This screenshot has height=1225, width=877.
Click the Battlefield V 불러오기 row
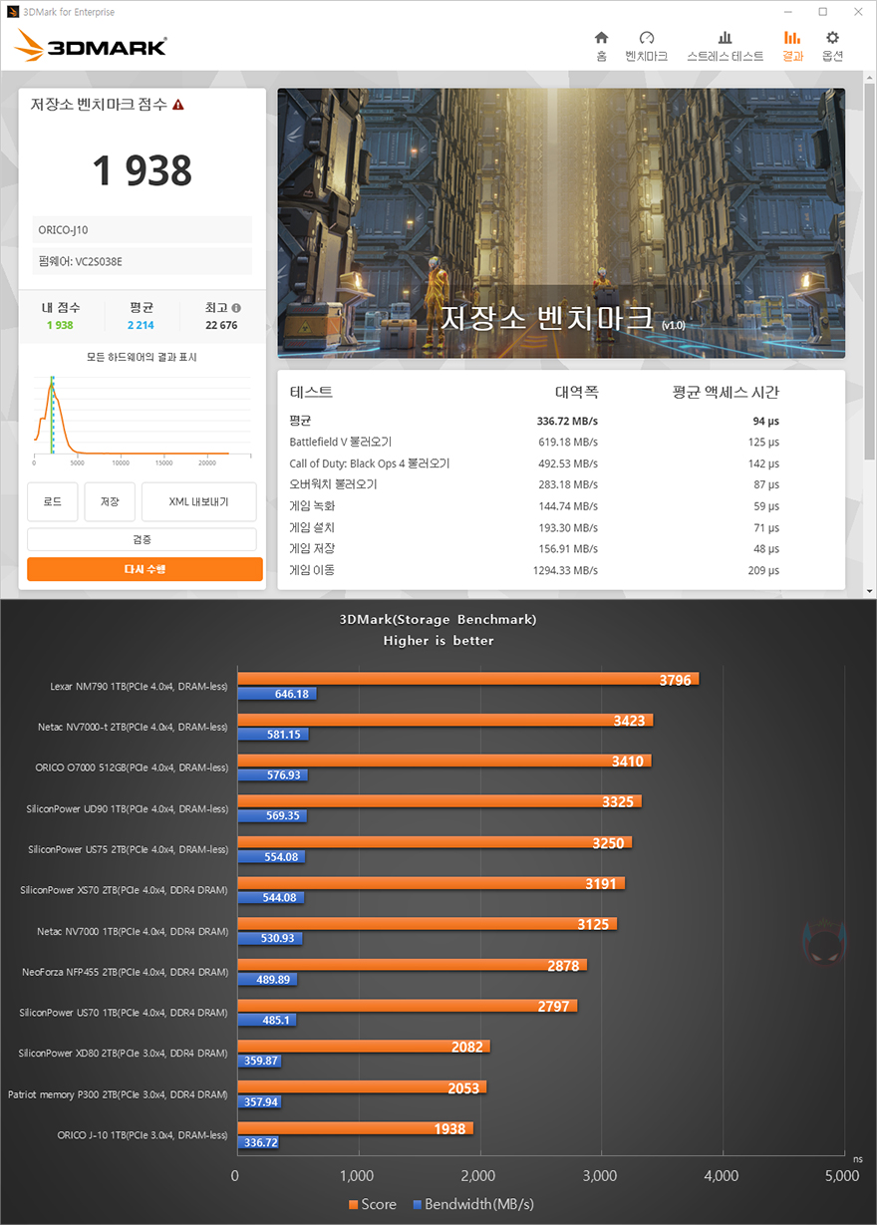[535, 442]
